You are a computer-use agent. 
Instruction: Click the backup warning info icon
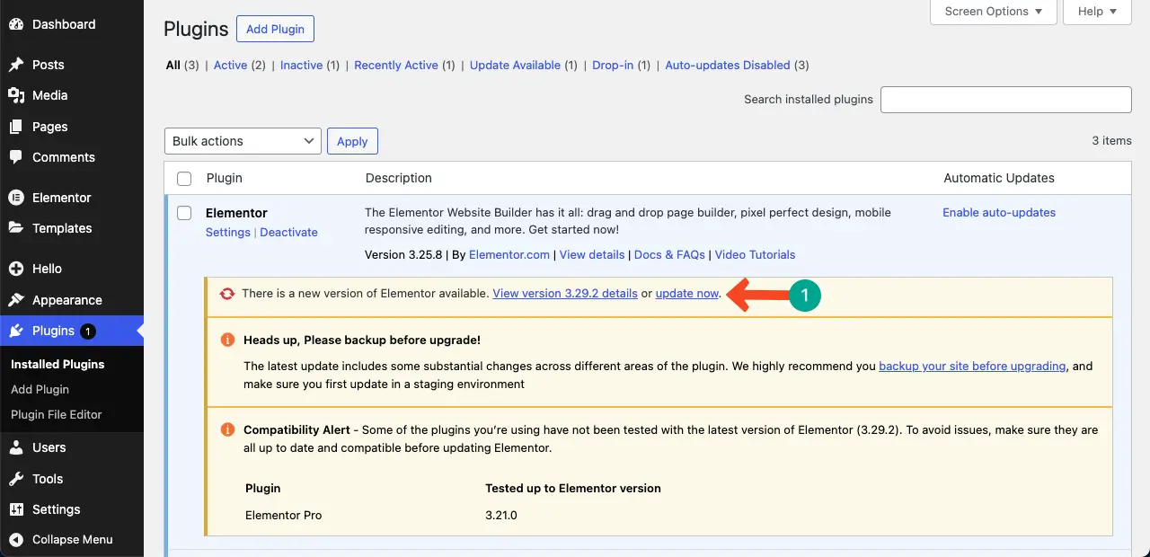[228, 340]
